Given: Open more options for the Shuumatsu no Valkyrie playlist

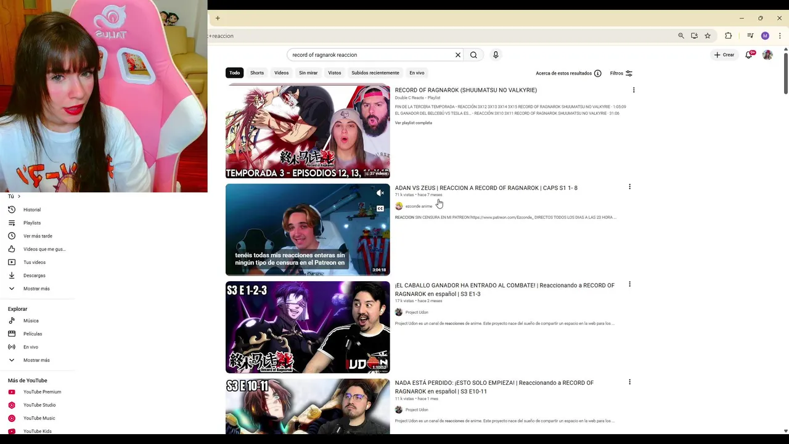Looking at the screenshot, I should pos(634,90).
